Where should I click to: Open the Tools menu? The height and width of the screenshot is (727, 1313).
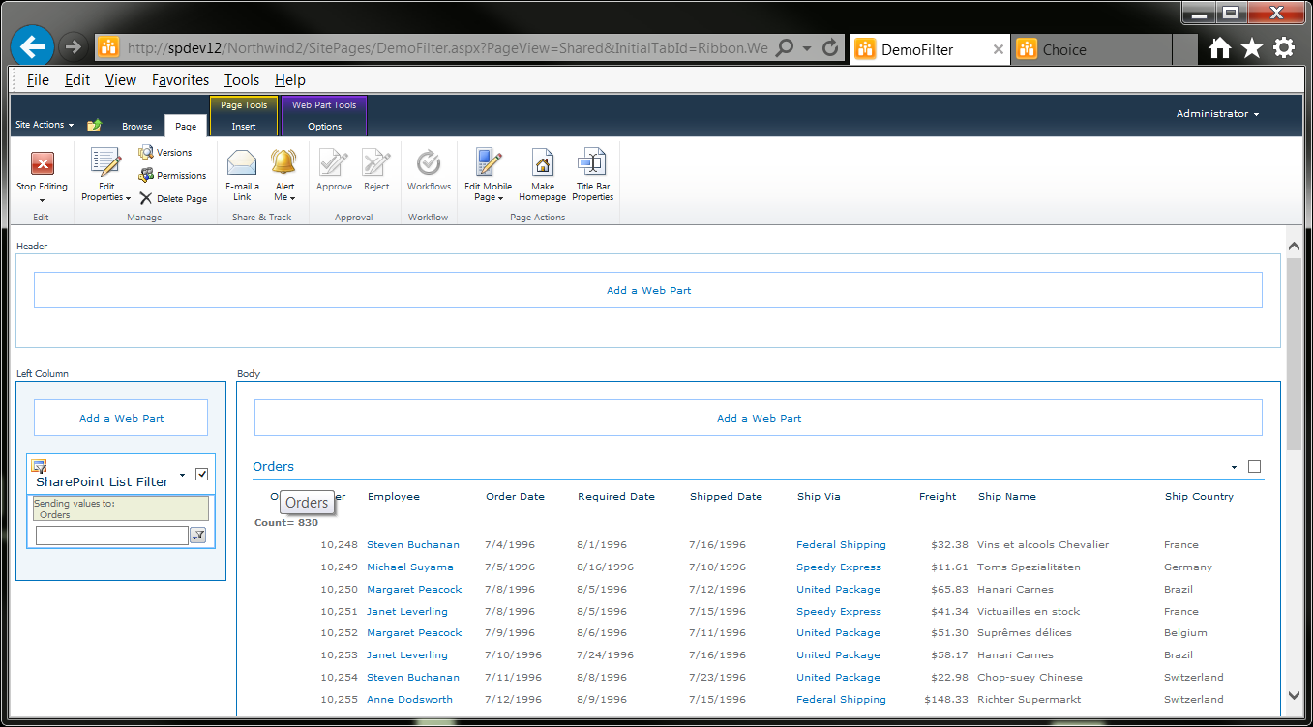[x=242, y=80]
